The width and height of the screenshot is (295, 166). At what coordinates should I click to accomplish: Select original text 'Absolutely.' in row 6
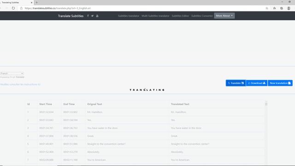[93, 152]
